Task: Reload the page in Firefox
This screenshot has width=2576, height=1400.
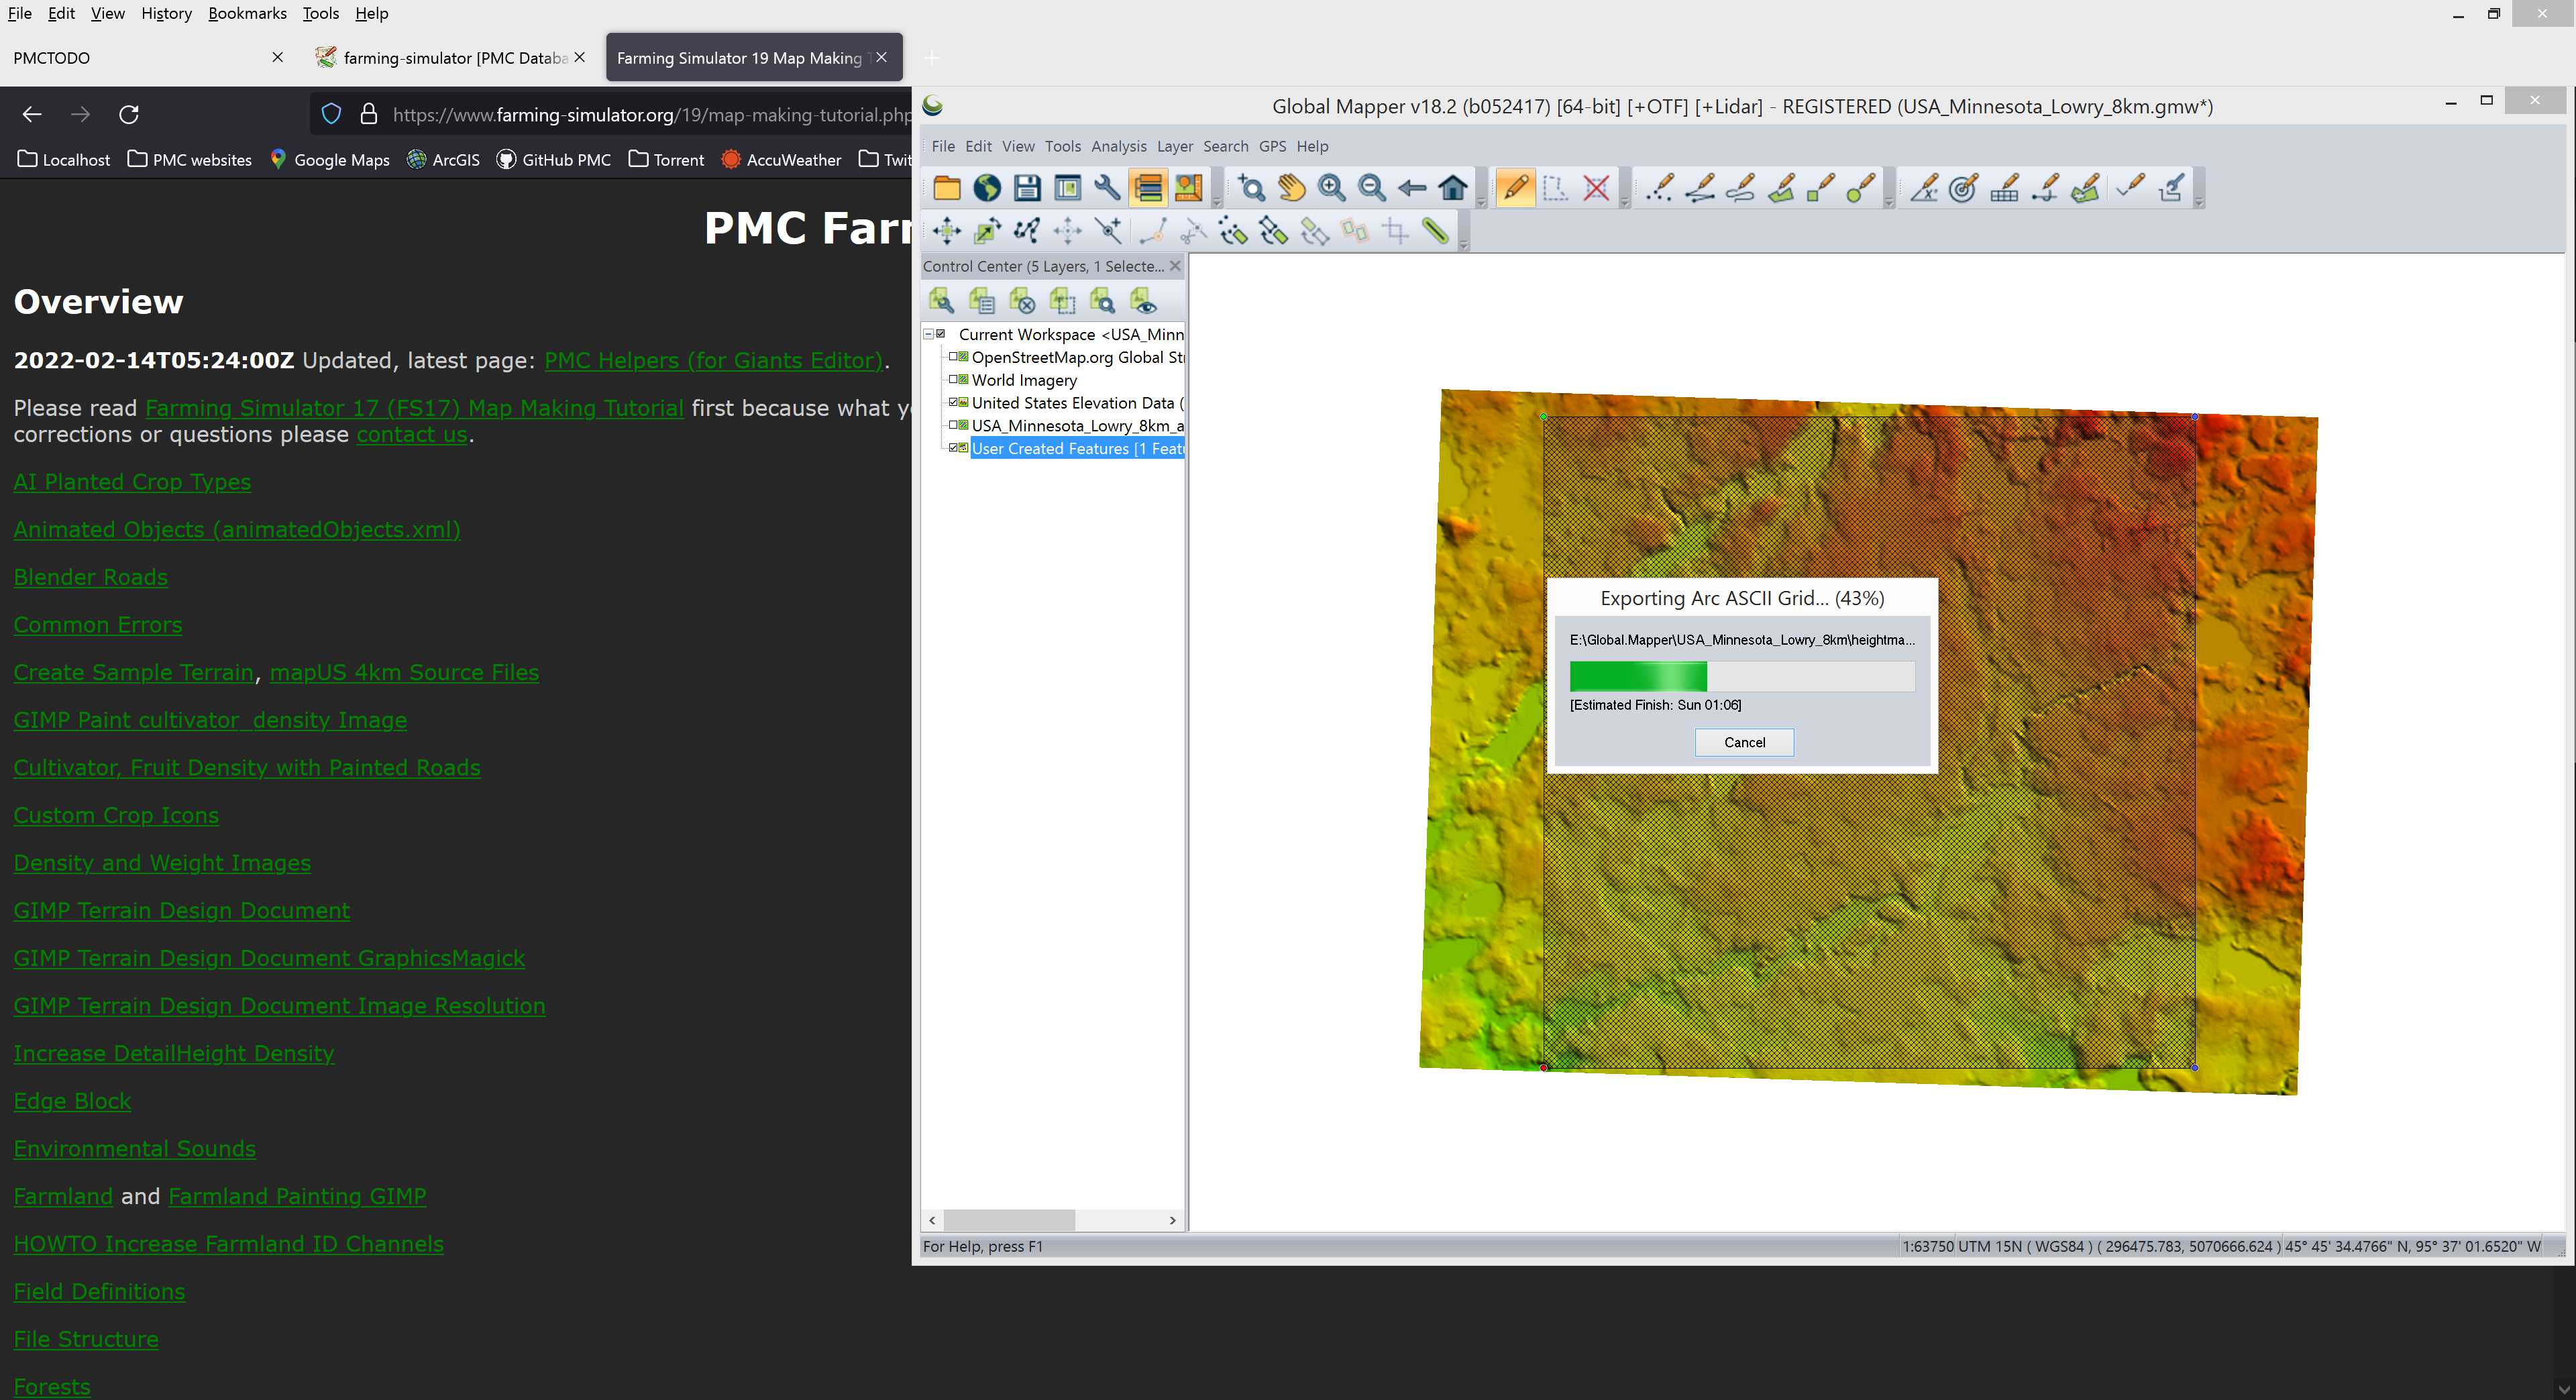Action: click(129, 114)
